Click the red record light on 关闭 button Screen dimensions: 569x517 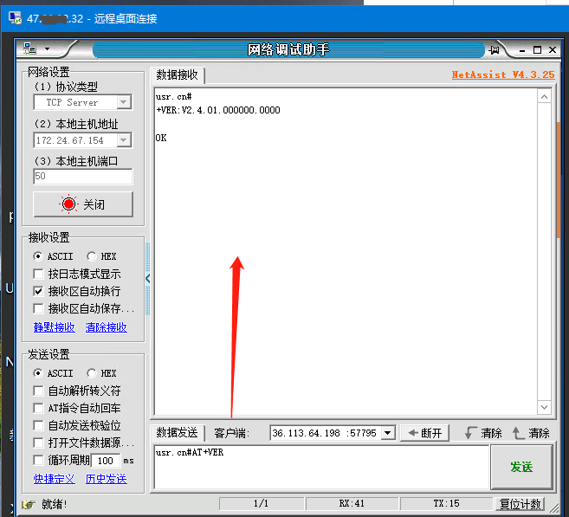pyautogui.click(x=68, y=204)
